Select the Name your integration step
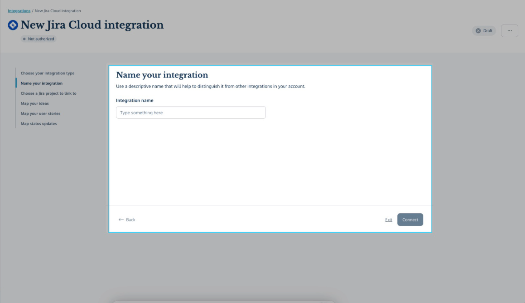The image size is (525, 303). [42, 83]
